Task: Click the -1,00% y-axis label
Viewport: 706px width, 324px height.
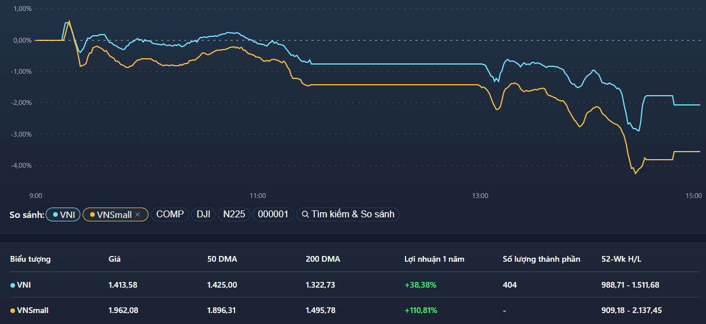Action: (21, 71)
